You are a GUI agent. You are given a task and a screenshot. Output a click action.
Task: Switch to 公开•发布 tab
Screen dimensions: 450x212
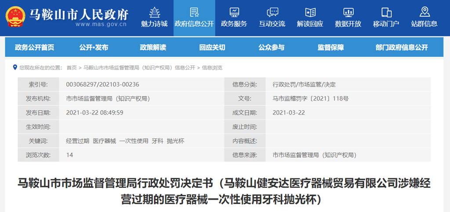click(x=94, y=47)
